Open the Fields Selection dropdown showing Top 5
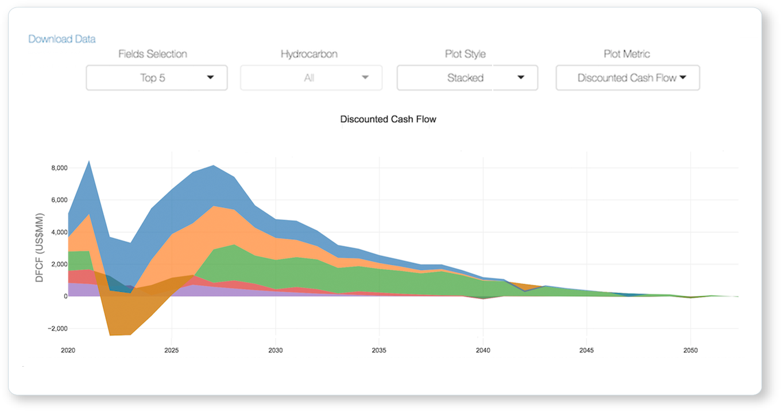 (156, 77)
